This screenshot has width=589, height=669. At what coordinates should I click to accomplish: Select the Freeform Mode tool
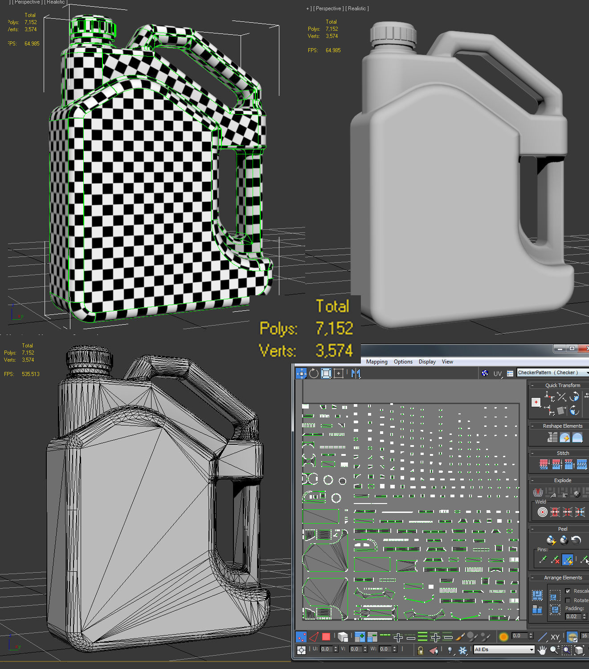pos(339,373)
